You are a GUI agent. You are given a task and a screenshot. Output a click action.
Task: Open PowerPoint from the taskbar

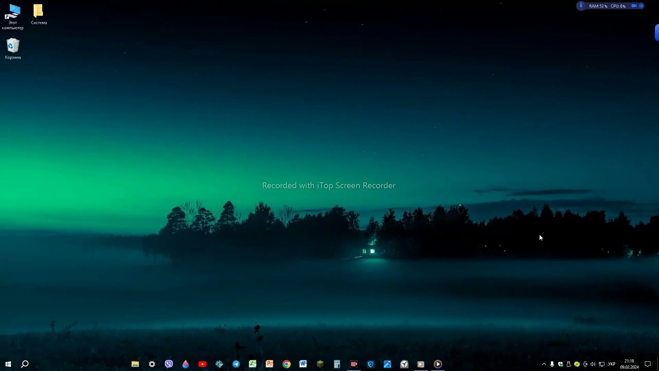click(x=269, y=364)
